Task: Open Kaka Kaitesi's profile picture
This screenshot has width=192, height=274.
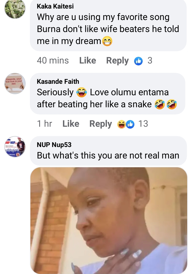Action: coord(15,9)
